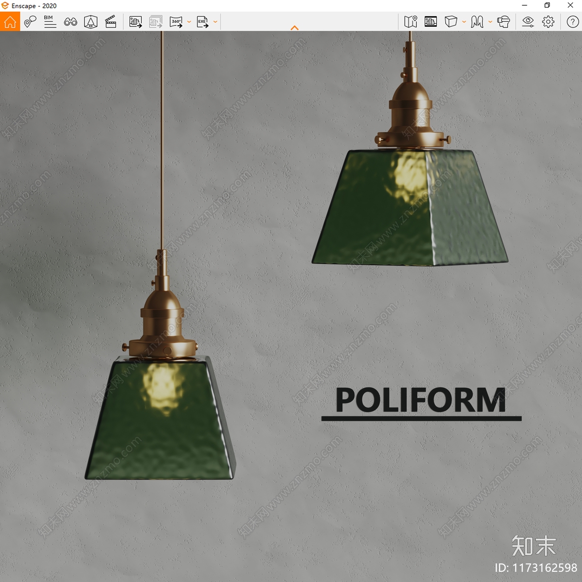582x582 pixels.
Task: Open the minimap with location pin
Action: pos(411,22)
